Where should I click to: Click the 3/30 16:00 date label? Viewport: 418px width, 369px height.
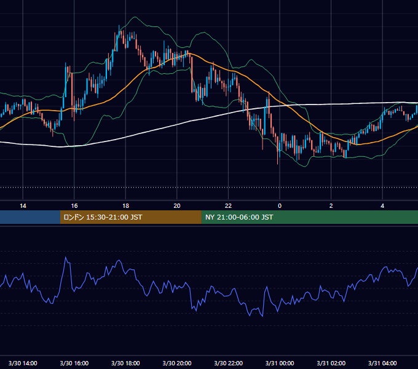(74, 363)
